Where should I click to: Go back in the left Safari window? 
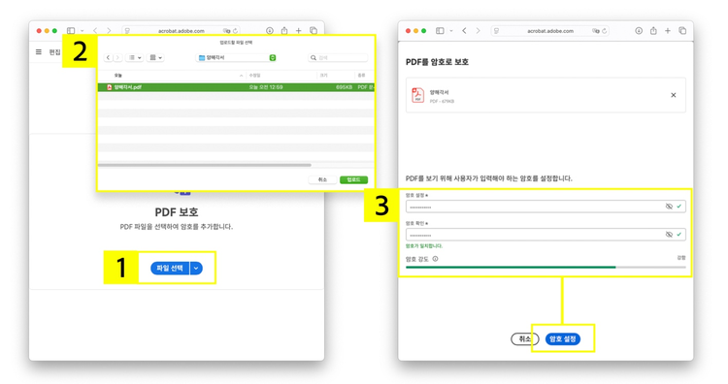click(95, 31)
